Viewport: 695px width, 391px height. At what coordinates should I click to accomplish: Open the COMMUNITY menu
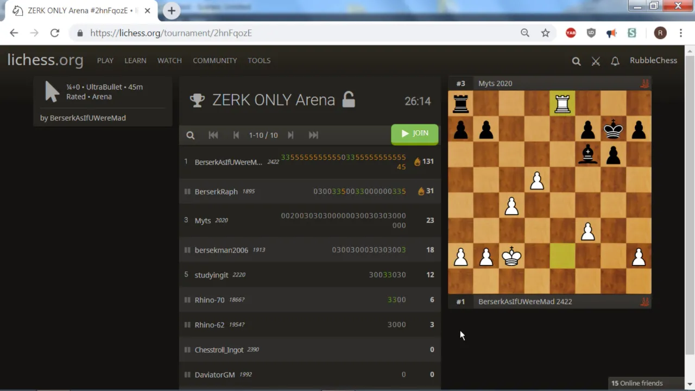(215, 60)
